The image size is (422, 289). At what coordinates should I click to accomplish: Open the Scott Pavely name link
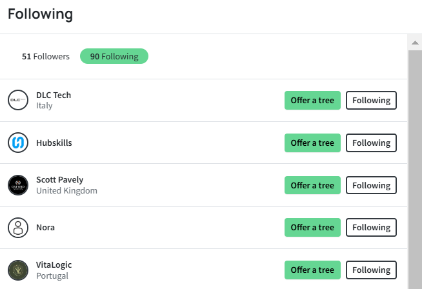pyautogui.click(x=60, y=180)
